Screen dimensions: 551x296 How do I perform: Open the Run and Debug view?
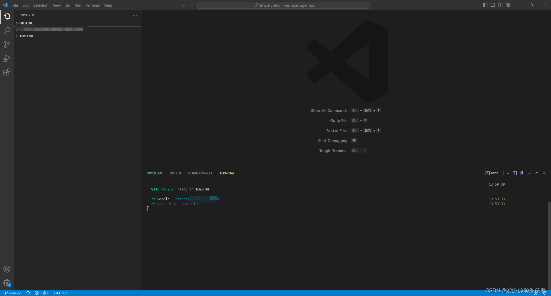click(x=7, y=58)
